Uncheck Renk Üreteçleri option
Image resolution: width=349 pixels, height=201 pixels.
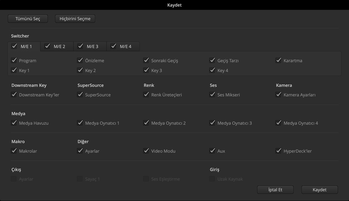tap(146, 95)
